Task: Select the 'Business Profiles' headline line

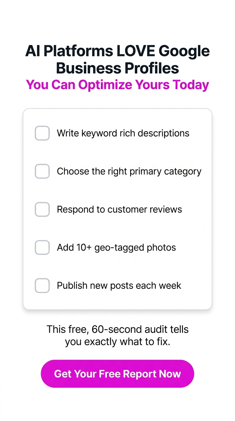Action: (x=117, y=68)
